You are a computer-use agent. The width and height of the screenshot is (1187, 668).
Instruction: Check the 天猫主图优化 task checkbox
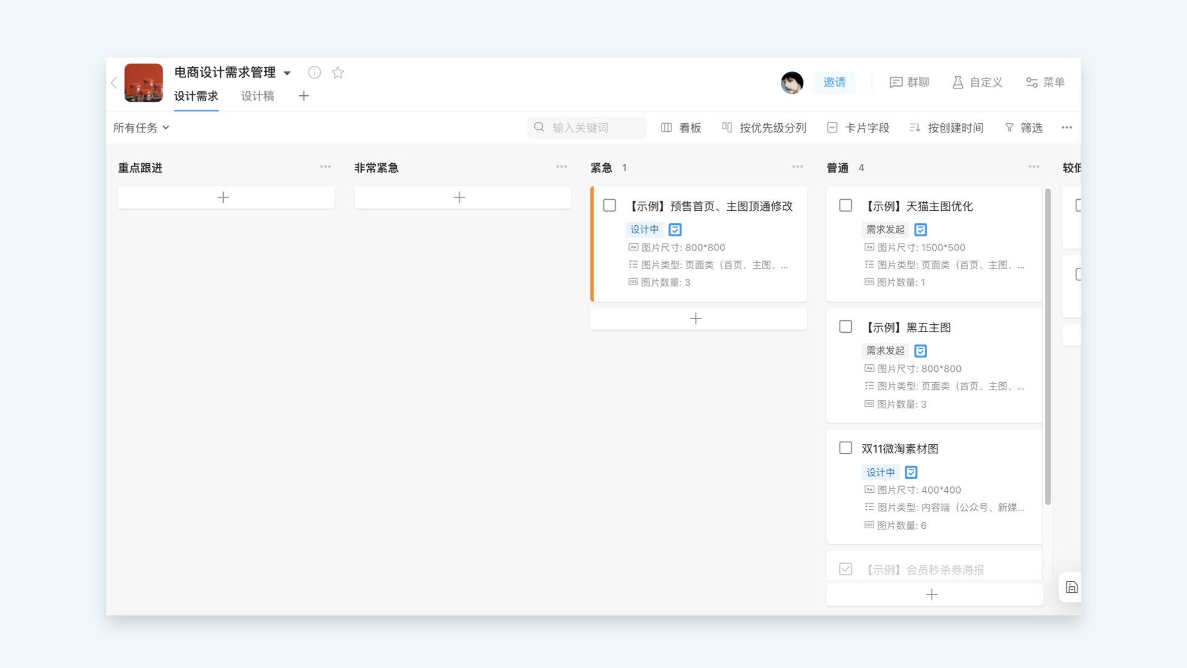(x=846, y=205)
